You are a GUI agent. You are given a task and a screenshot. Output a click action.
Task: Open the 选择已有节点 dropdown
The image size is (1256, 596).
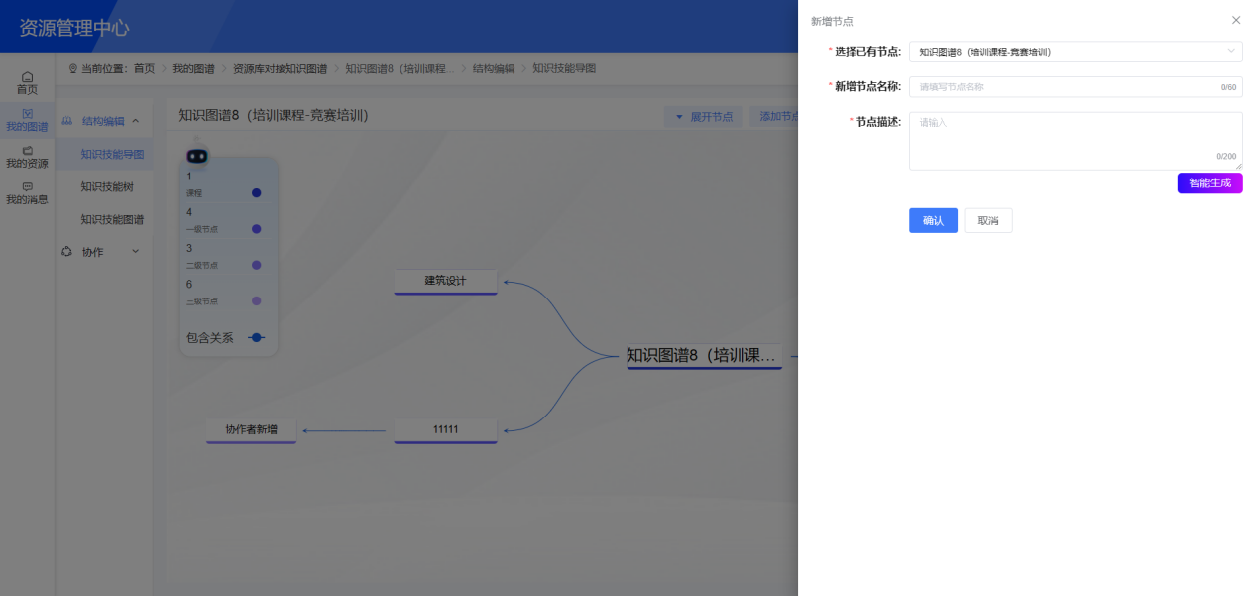tap(1076, 51)
